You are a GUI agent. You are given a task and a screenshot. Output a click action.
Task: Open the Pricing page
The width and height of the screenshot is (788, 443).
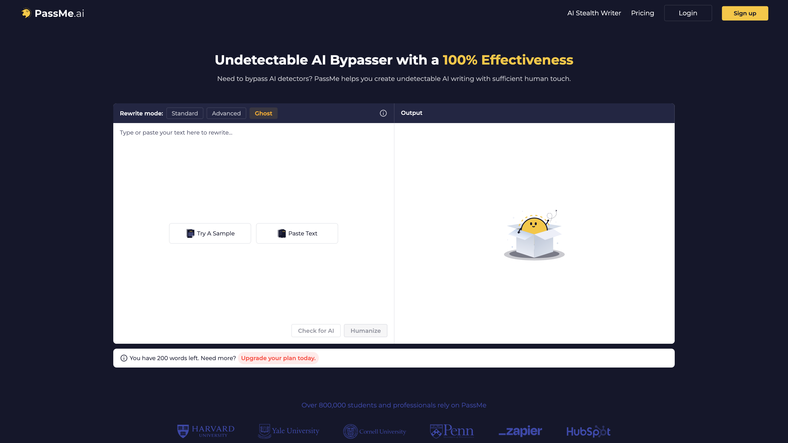point(642,13)
